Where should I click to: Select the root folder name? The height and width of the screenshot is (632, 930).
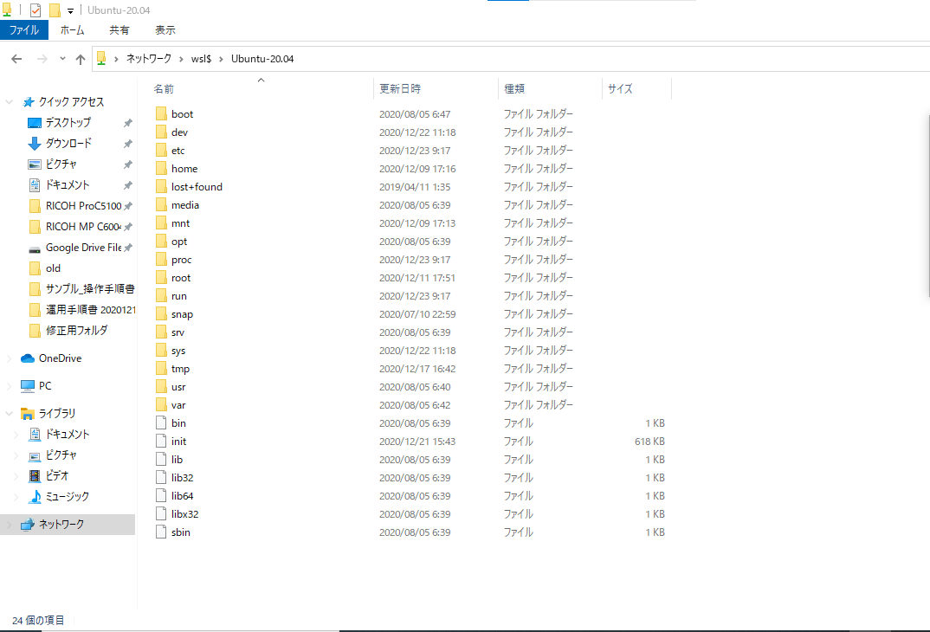181,277
